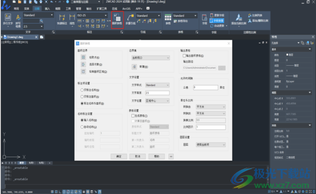Image resolution: width=316 pixels, height=194 pixels.
Task: Click the Field (字段) ribbon icon
Action: point(204,20)
